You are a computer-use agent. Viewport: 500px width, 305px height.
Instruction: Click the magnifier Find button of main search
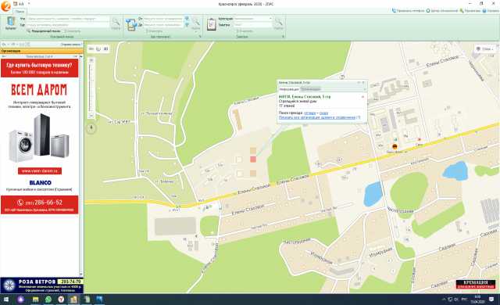click(x=116, y=23)
